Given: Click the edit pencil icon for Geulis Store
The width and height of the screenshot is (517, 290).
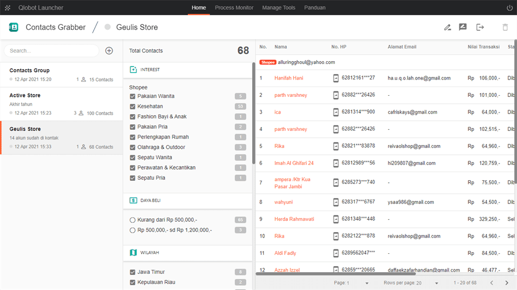Looking at the screenshot, I should pos(447,28).
